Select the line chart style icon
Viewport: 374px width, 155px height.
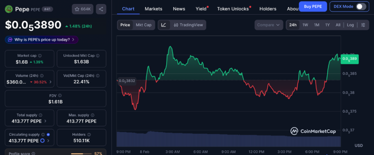click(x=164, y=25)
